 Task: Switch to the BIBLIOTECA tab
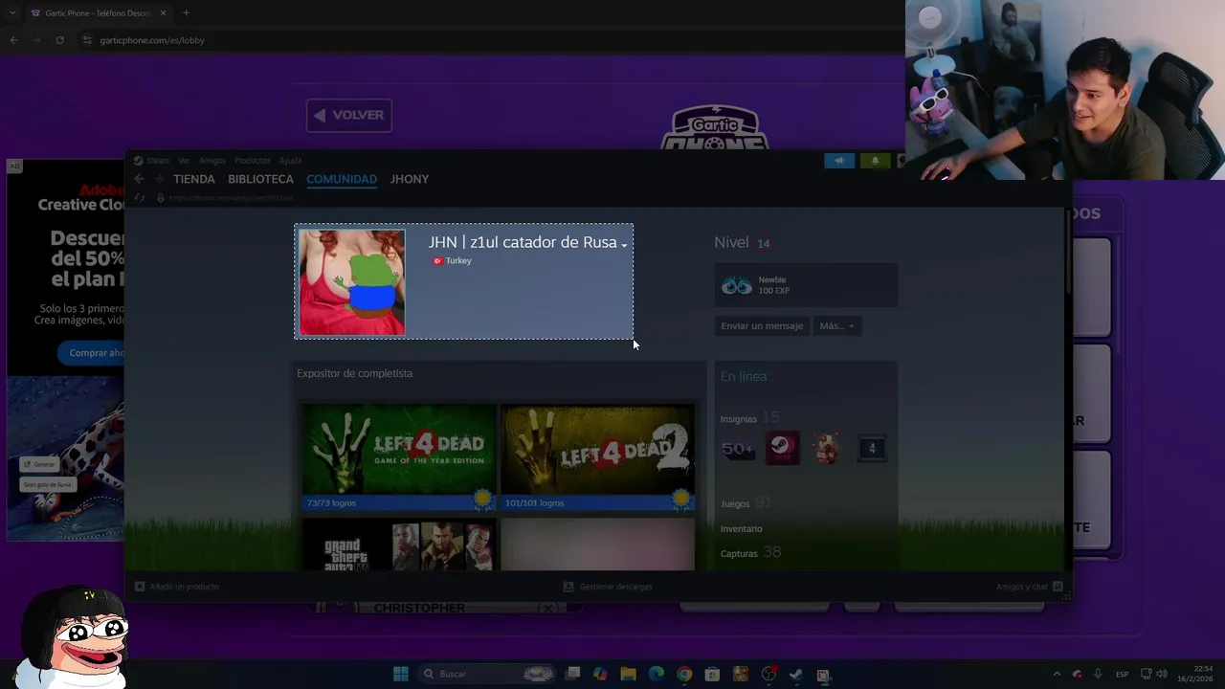[260, 179]
